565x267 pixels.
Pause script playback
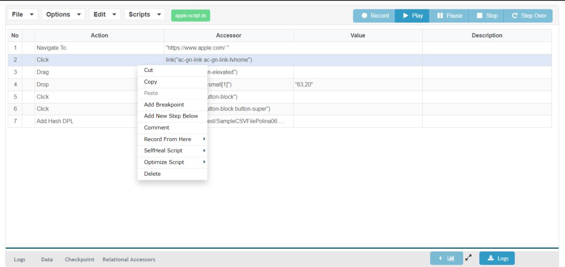(449, 16)
